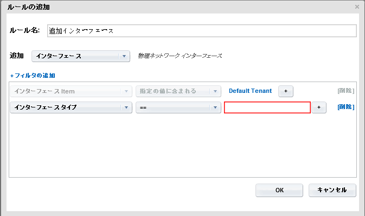Focus the red-outlined empty value field
The image size is (365, 216).
(267, 107)
